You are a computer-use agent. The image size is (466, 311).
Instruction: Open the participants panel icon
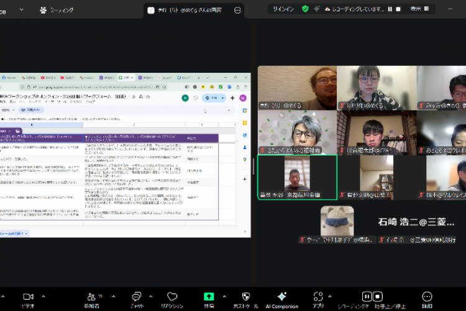[91, 297]
